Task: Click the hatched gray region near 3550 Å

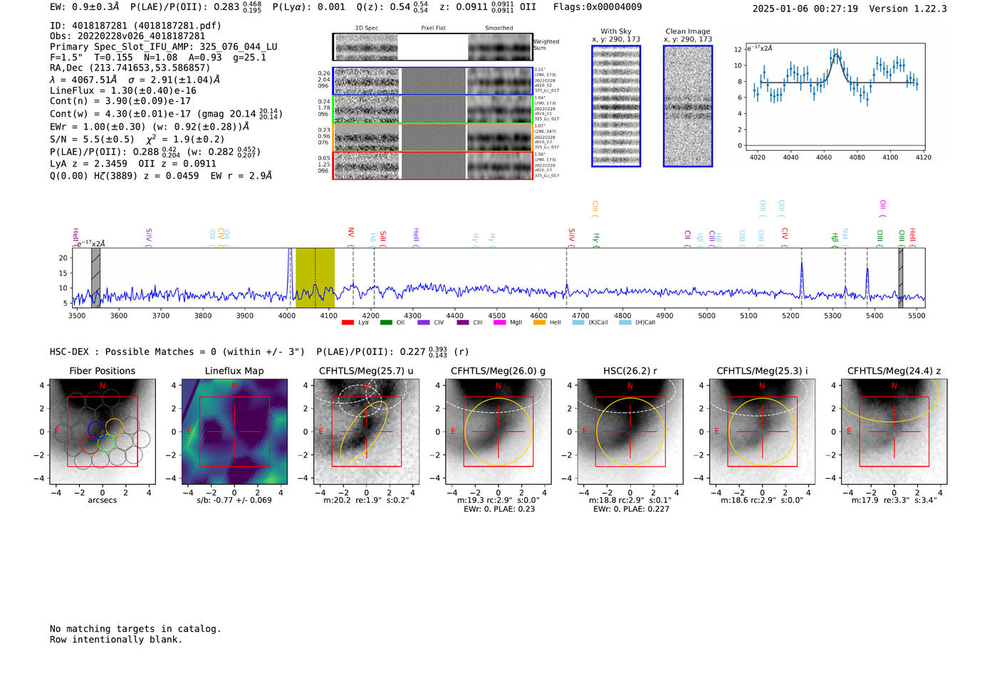Action: [x=95, y=277]
